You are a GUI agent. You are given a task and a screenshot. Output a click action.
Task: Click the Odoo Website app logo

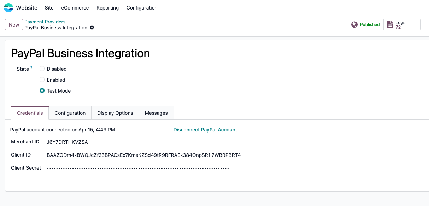(x=8, y=8)
